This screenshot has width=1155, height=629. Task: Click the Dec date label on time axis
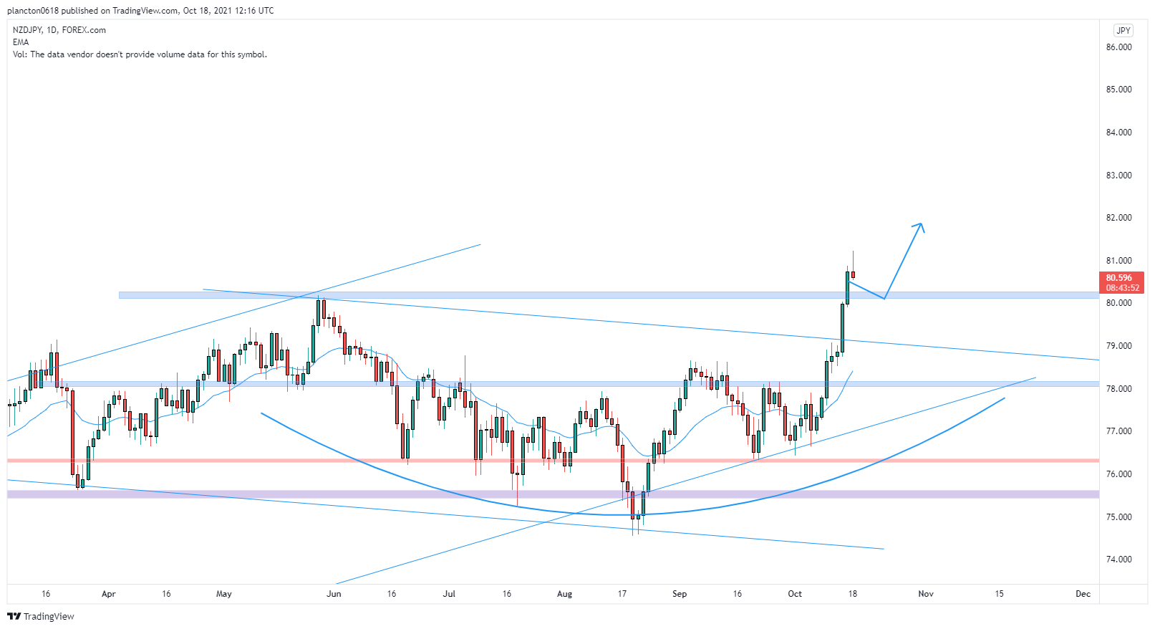[x=1083, y=594]
